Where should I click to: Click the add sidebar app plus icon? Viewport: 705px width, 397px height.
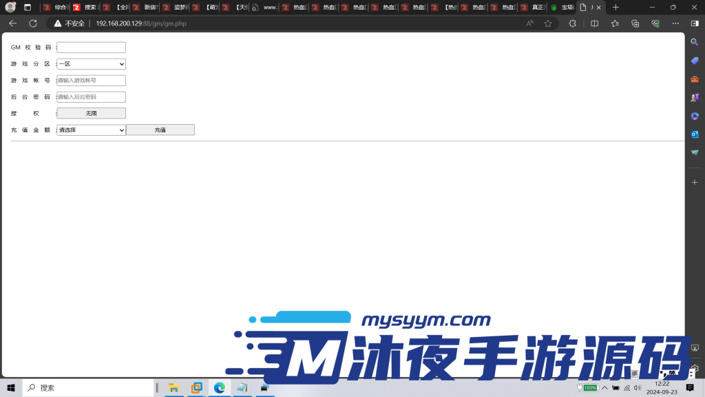click(696, 182)
